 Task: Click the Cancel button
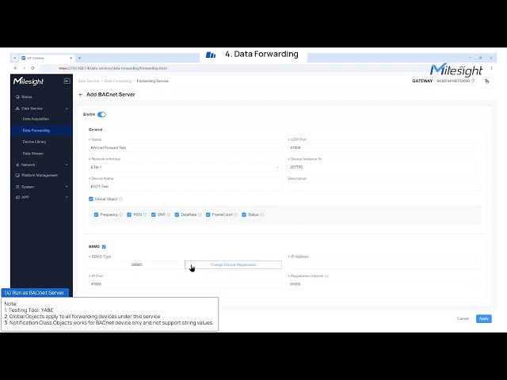(x=463, y=318)
